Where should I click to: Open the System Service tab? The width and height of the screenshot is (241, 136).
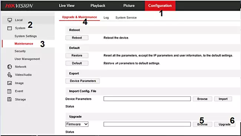[126, 18]
